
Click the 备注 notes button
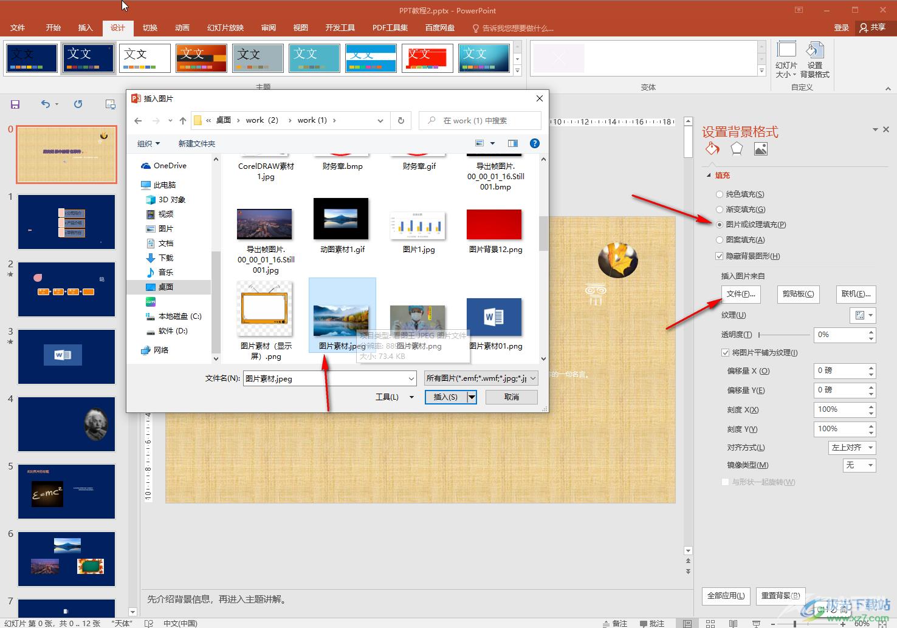[x=615, y=623]
